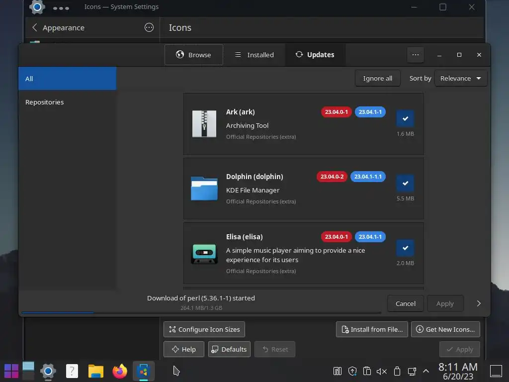Click the Elisa (elisa) title

(244, 236)
